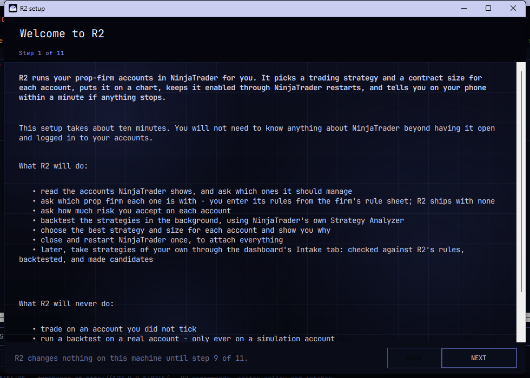This screenshot has height=378, width=530.
Task: Click footer note 'R2 changes nothing on this machine'
Action: [131, 358]
